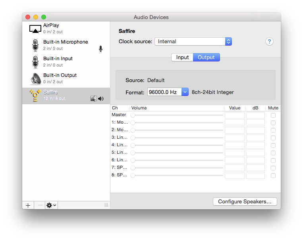Click the Ch column header

(x=115, y=108)
